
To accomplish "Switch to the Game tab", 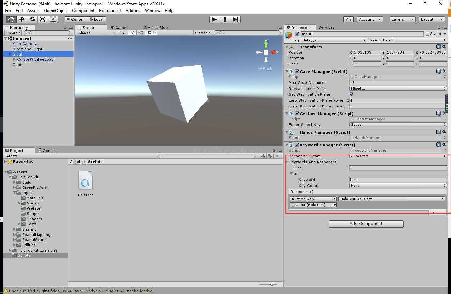I will point(118,28).
